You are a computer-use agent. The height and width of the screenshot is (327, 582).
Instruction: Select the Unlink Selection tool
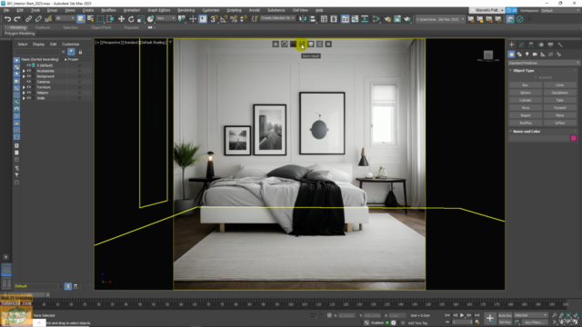[x=38, y=19]
